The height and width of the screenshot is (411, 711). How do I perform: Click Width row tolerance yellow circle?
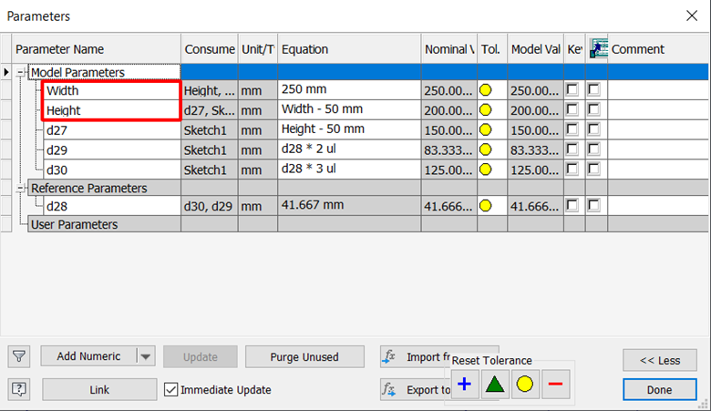point(486,90)
